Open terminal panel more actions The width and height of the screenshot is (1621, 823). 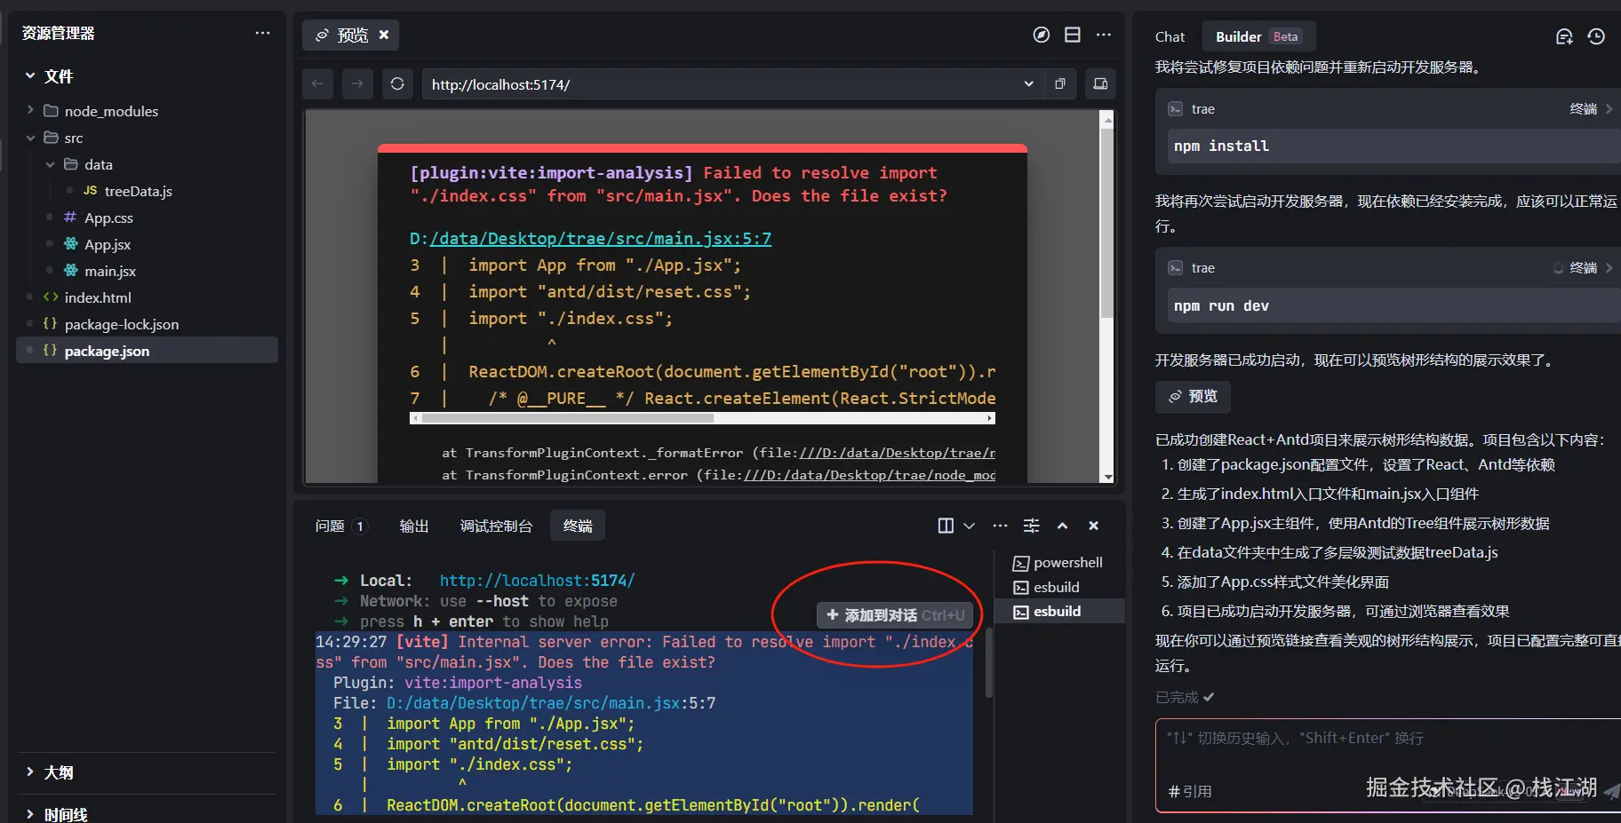pos(1000,526)
